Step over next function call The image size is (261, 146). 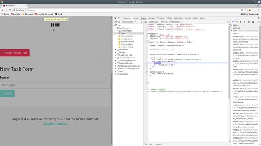237,22
